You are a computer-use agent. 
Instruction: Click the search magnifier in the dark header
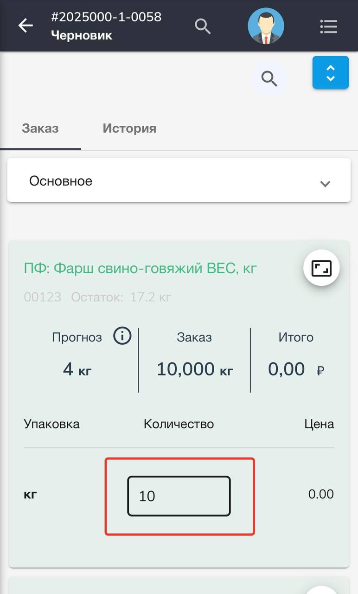(x=203, y=26)
